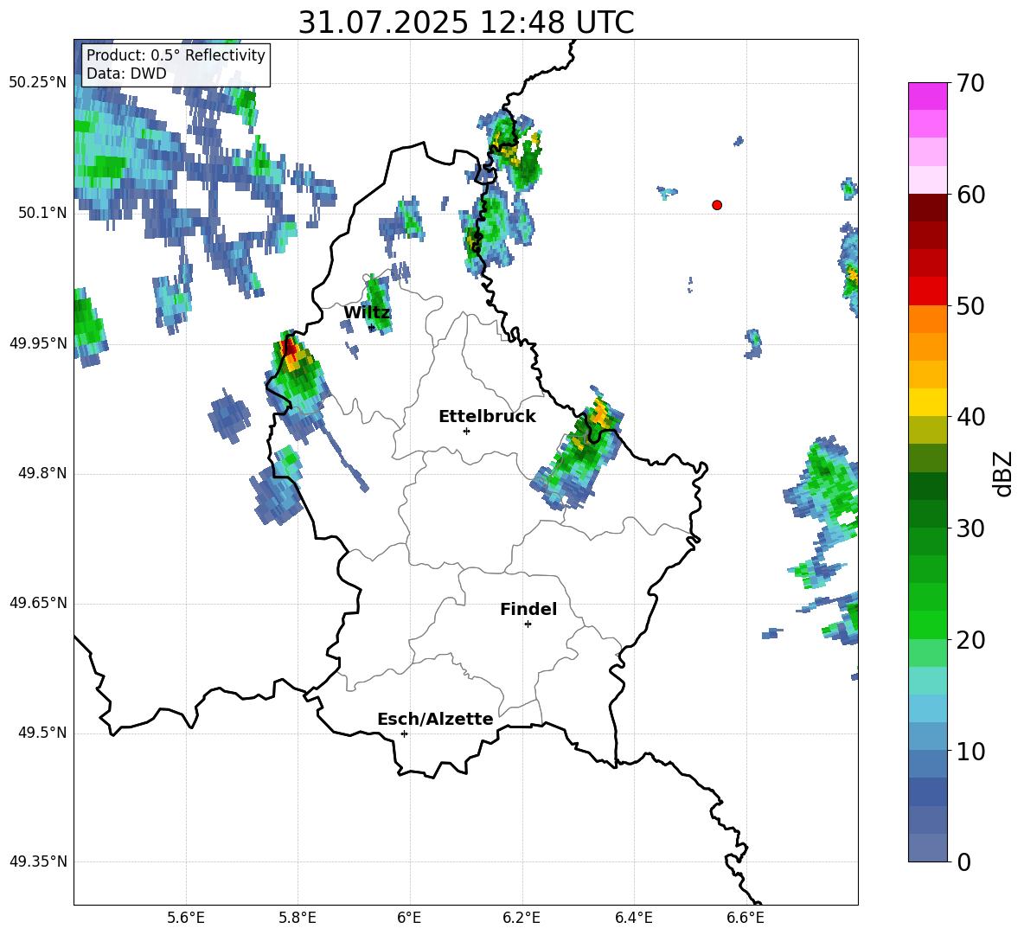This screenshot has height=935, width=1024.
Task: Click the Data: DWD text
Action: 126,74
